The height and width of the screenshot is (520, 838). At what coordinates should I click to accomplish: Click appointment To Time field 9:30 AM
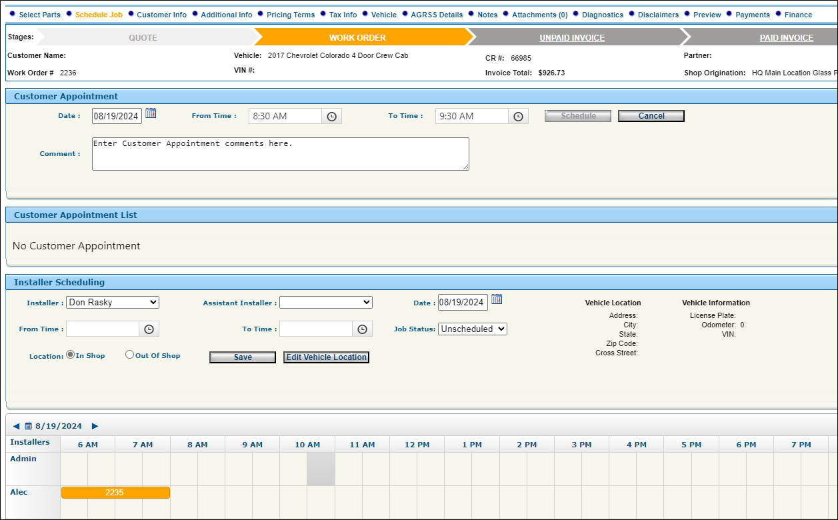(472, 116)
